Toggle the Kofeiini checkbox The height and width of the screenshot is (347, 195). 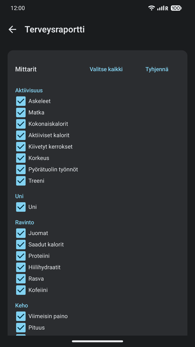point(21,290)
